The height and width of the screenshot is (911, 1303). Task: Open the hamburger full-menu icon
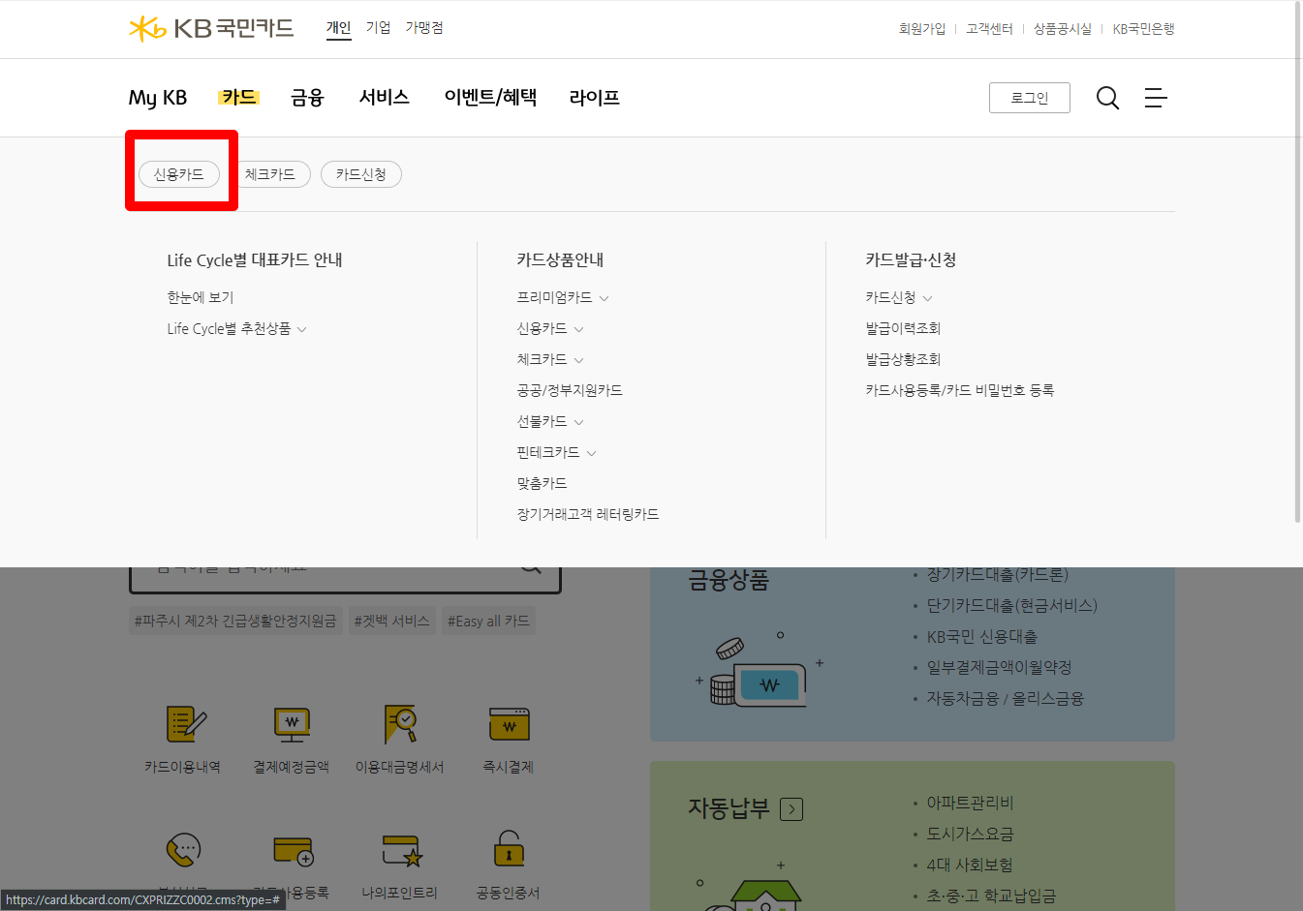[x=1156, y=98]
